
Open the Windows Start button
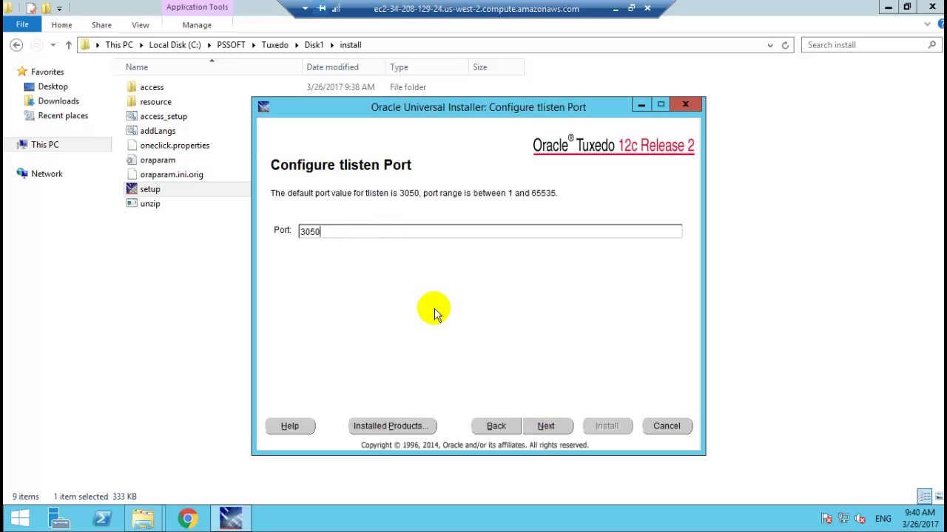[x=20, y=519]
